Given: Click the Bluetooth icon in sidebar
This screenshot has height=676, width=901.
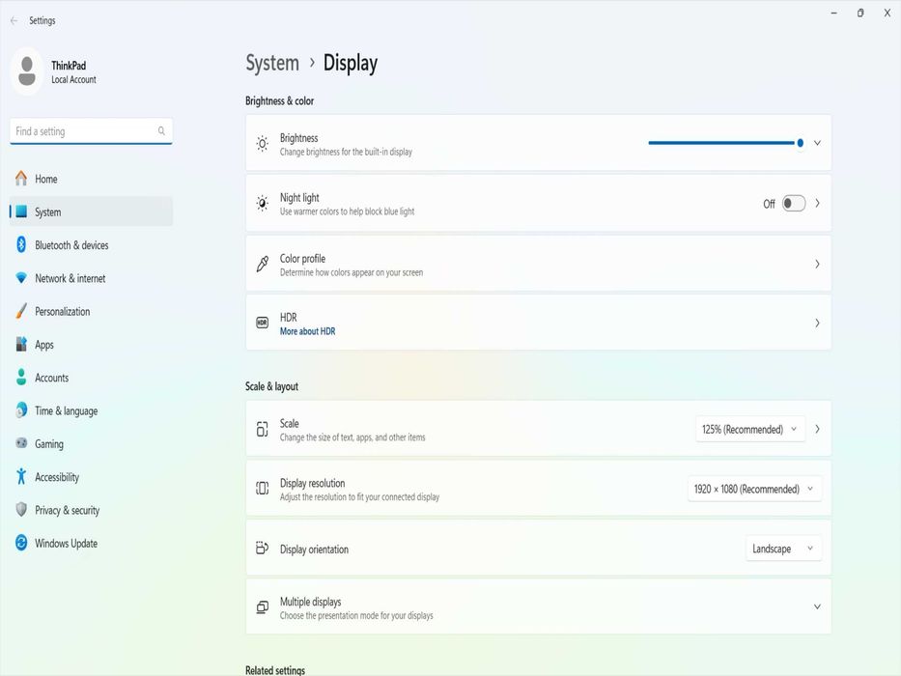Looking at the screenshot, I should pos(21,245).
